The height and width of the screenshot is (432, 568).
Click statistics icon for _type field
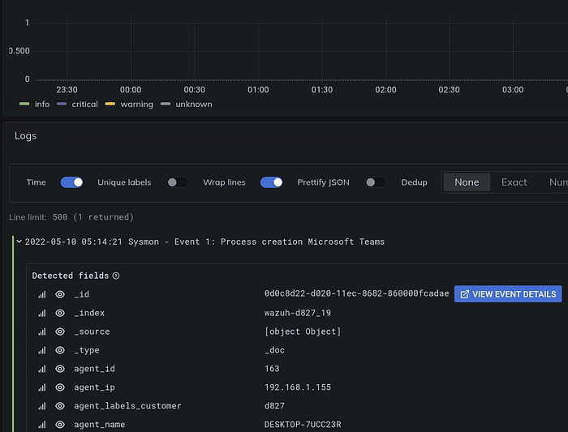42,350
